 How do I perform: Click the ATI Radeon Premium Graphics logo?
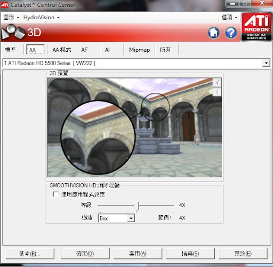click(x=256, y=27)
